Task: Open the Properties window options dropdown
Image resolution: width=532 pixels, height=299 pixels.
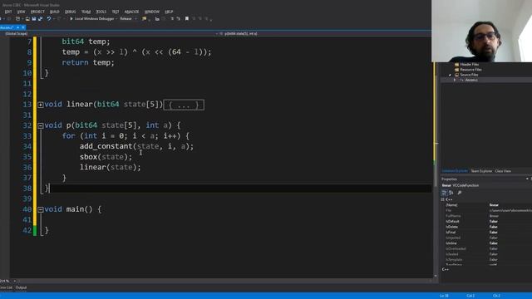Action: point(527,179)
